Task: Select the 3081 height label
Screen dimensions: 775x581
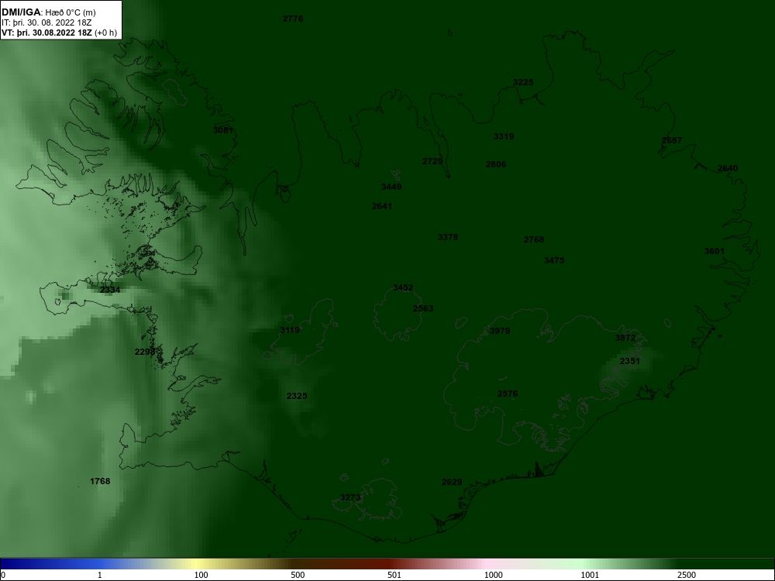Action: click(223, 130)
